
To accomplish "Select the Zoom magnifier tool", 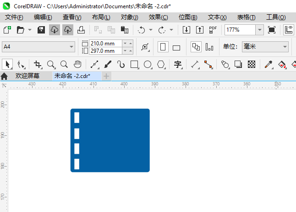I will (x=51, y=65).
